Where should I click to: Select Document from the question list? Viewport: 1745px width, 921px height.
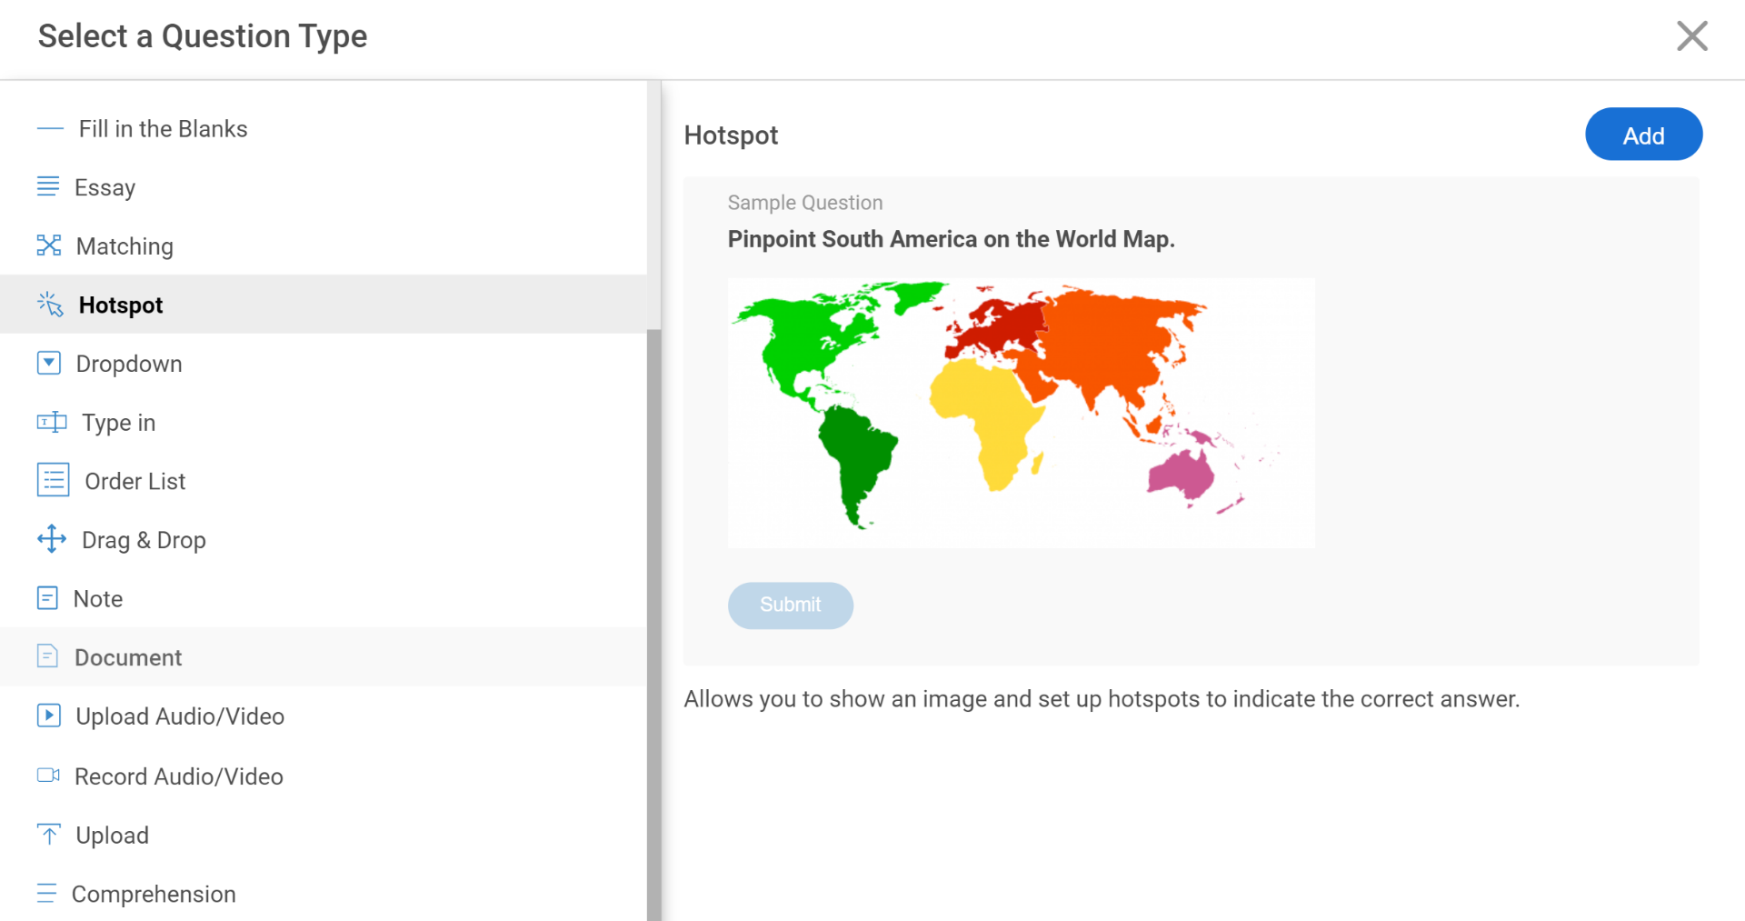pos(127,657)
